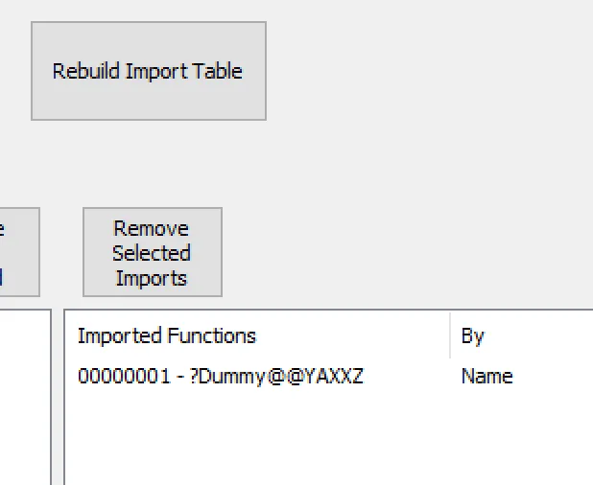This screenshot has width=593, height=485.
Task: Click the Rebuild Import Table button
Action: (x=149, y=71)
